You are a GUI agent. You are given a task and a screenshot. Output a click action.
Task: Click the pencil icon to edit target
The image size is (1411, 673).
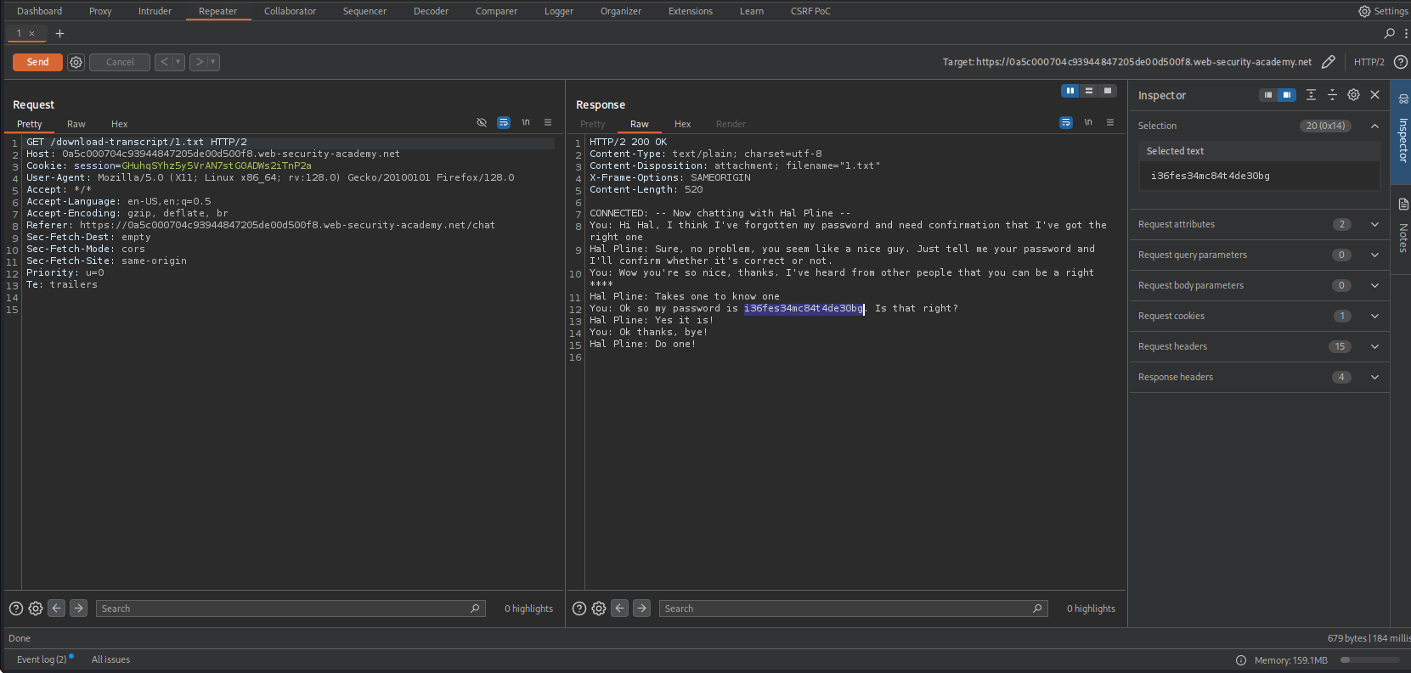click(x=1329, y=62)
